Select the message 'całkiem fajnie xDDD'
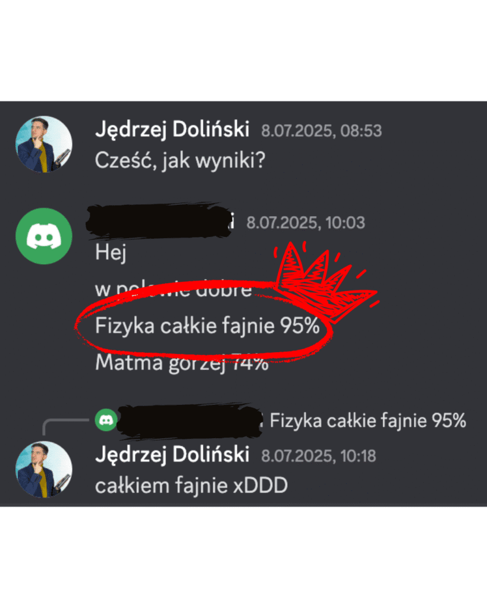Image resolution: width=487 pixels, height=608 pixels. pos(191,486)
